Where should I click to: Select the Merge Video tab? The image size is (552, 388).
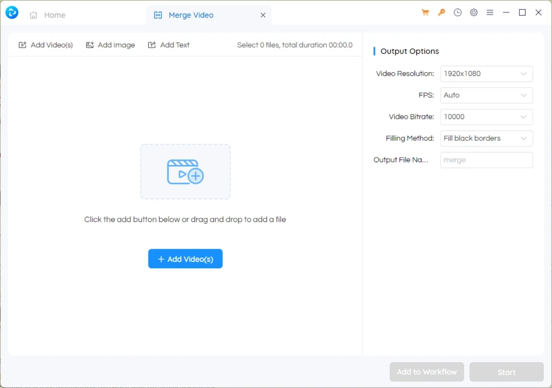[x=190, y=15]
